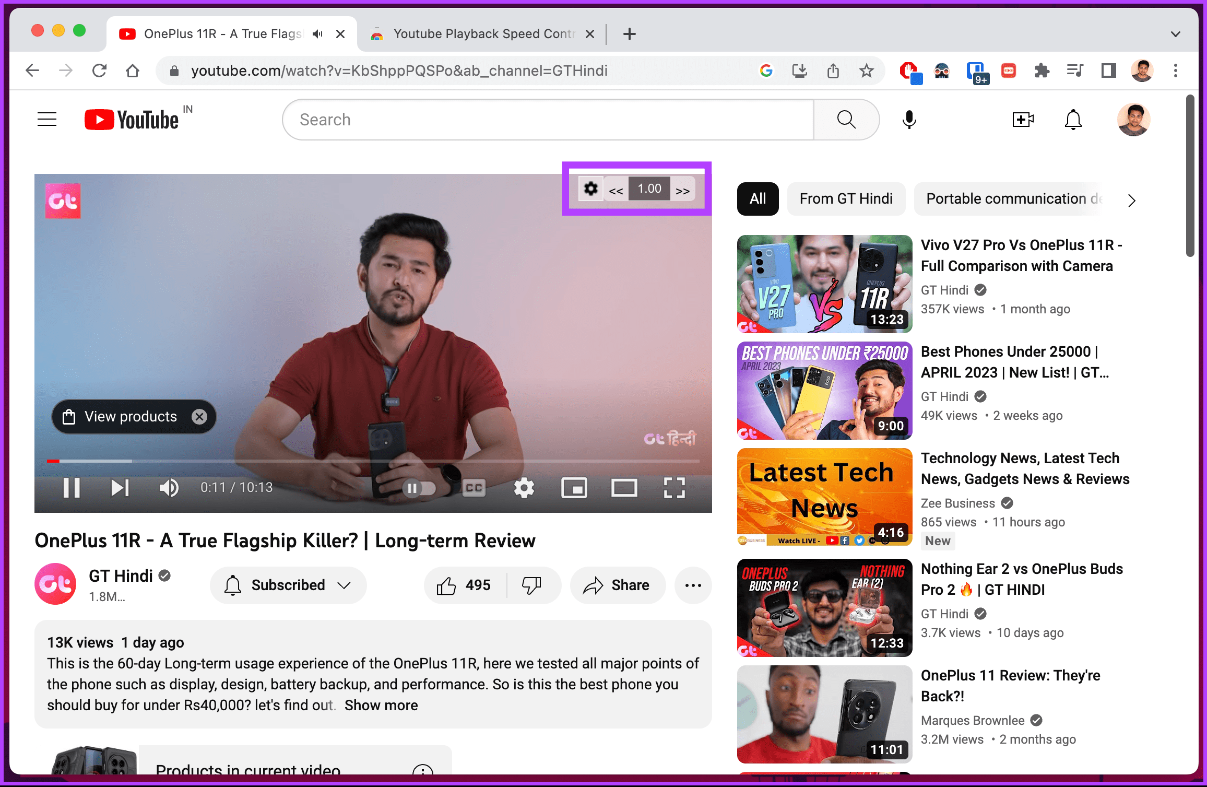Open the YouTube hamburger guide menu

[x=47, y=120]
